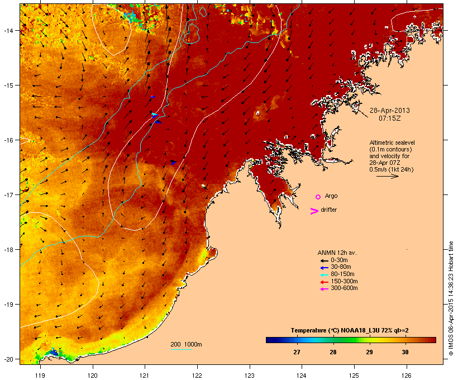Click the '300-600m' depth label
This screenshot has width=458, height=380.
tap(344, 288)
